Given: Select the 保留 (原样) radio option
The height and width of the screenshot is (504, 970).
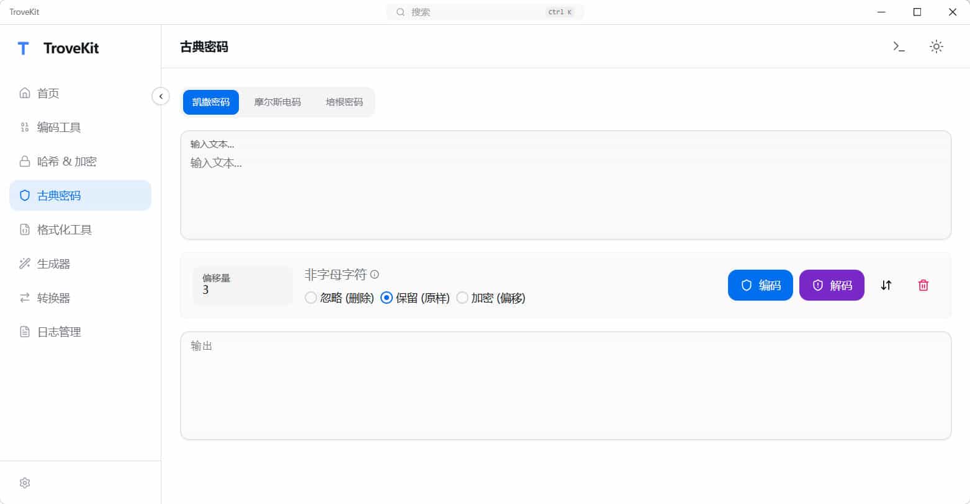Looking at the screenshot, I should (387, 298).
